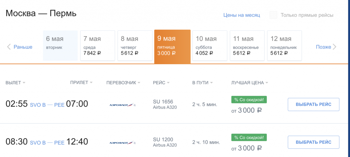Viewport: 350px width, 157px height.
Task: Click discount badge on the 08:30 flight
Action: 249,137
